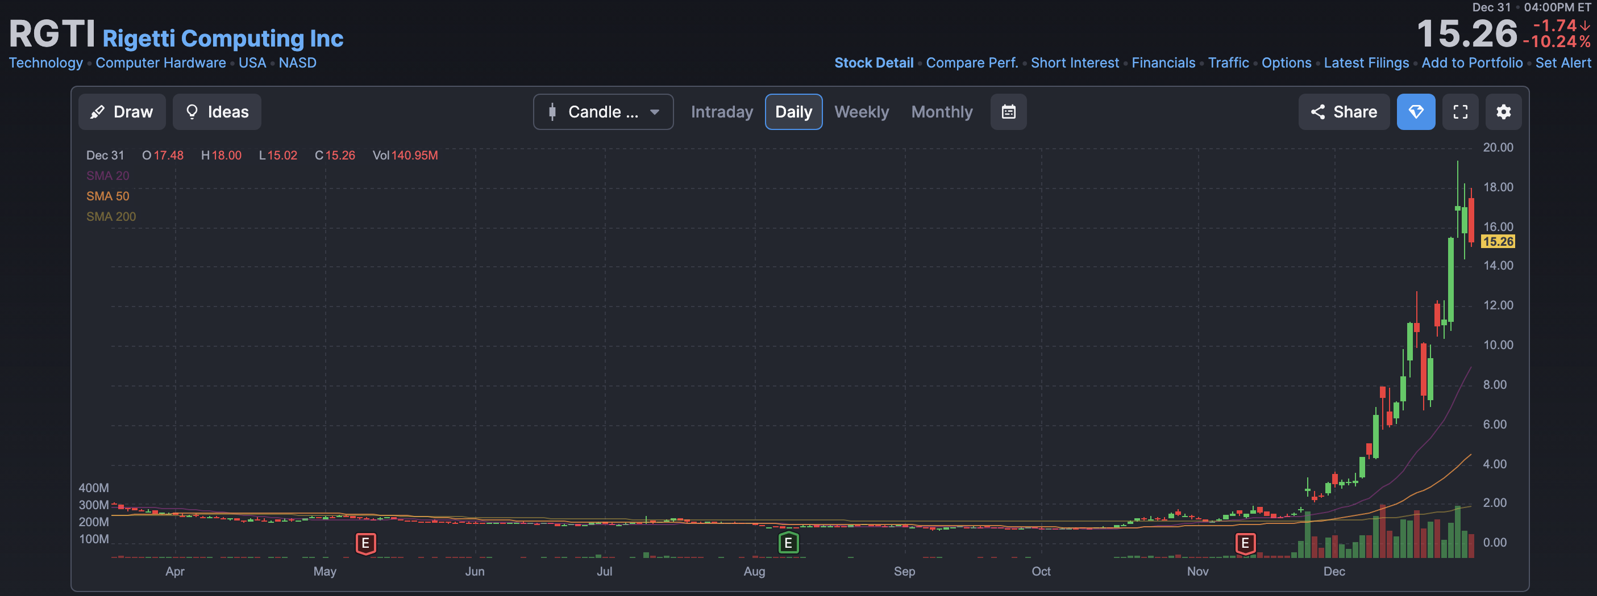The height and width of the screenshot is (596, 1597).
Task: Toggle the SMA 20 overlay label
Action: (108, 176)
